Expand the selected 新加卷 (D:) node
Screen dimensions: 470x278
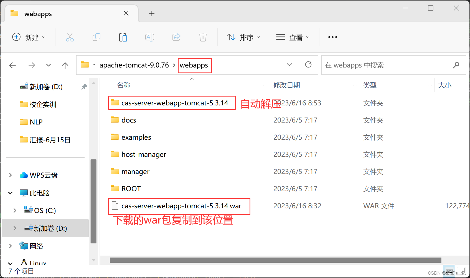[15, 228]
